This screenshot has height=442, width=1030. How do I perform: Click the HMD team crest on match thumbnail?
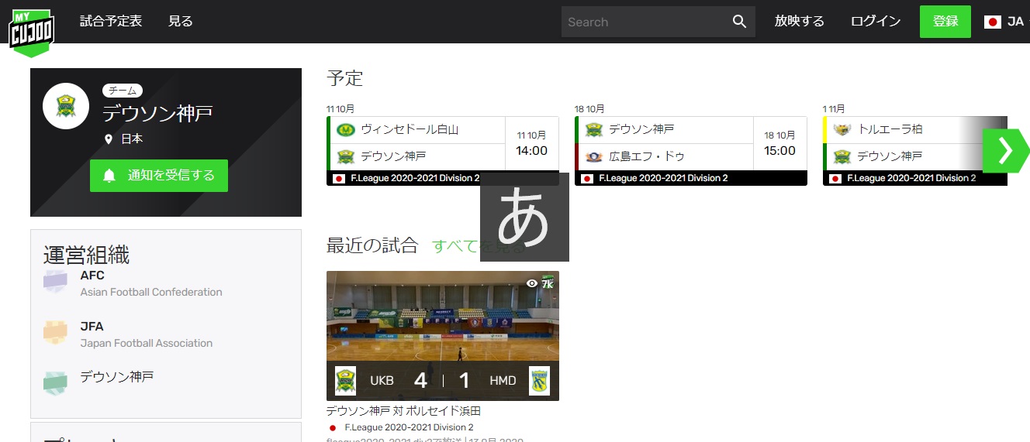click(539, 381)
